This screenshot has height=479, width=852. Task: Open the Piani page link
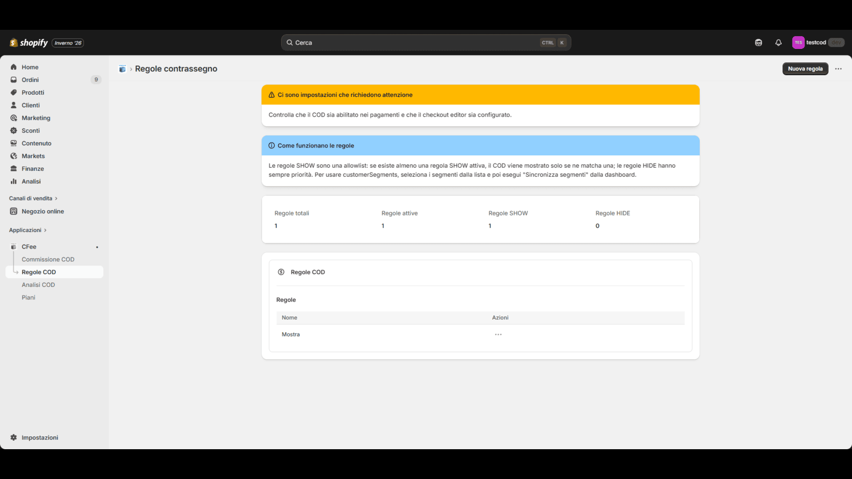pos(29,298)
